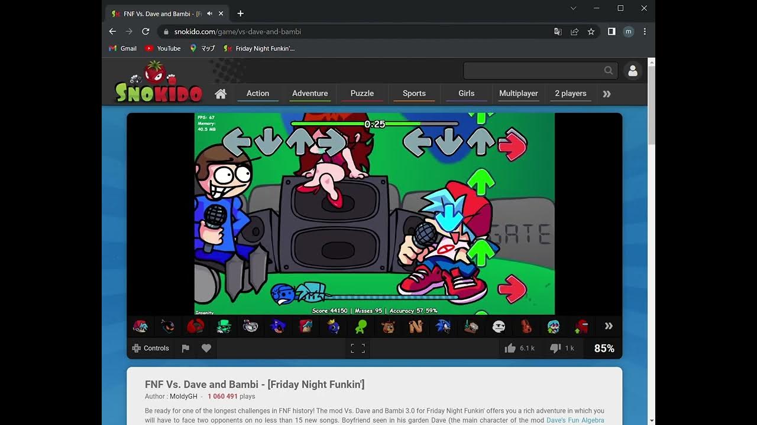Viewport: 757px width, 425px height.
Task: Translate this page icon in address bar
Action: point(558,32)
